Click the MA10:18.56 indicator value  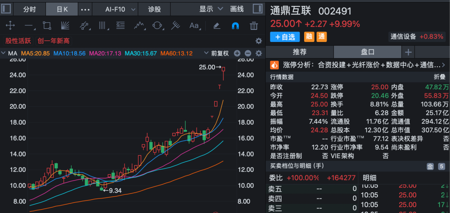coord(70,53)
